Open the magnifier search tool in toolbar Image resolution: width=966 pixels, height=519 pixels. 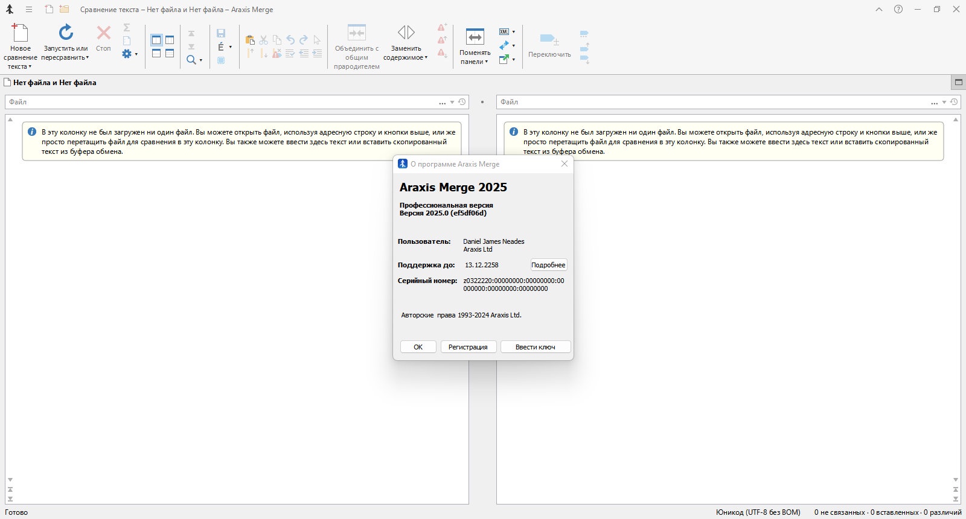point(191,60)
